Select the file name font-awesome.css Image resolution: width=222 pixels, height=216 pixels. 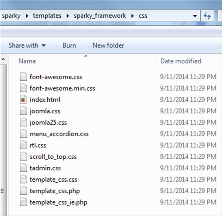(56, 77)
